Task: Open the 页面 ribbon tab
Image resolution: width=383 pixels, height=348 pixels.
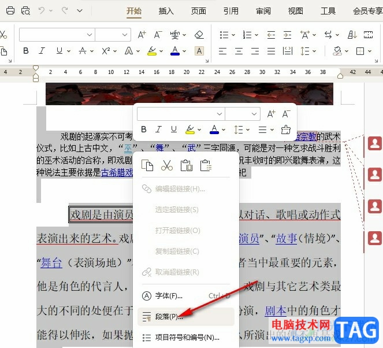Action: [198, 11]
